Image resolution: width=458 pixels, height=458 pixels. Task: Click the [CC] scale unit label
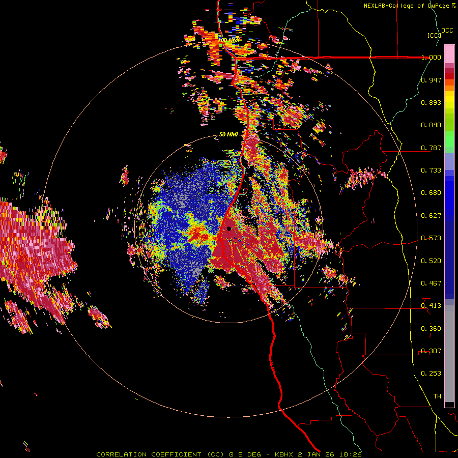[434, 35]
